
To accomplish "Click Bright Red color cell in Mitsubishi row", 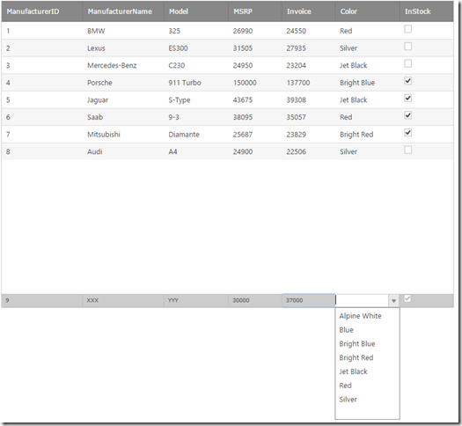I will pyautogui.click(x=368, y=135).
